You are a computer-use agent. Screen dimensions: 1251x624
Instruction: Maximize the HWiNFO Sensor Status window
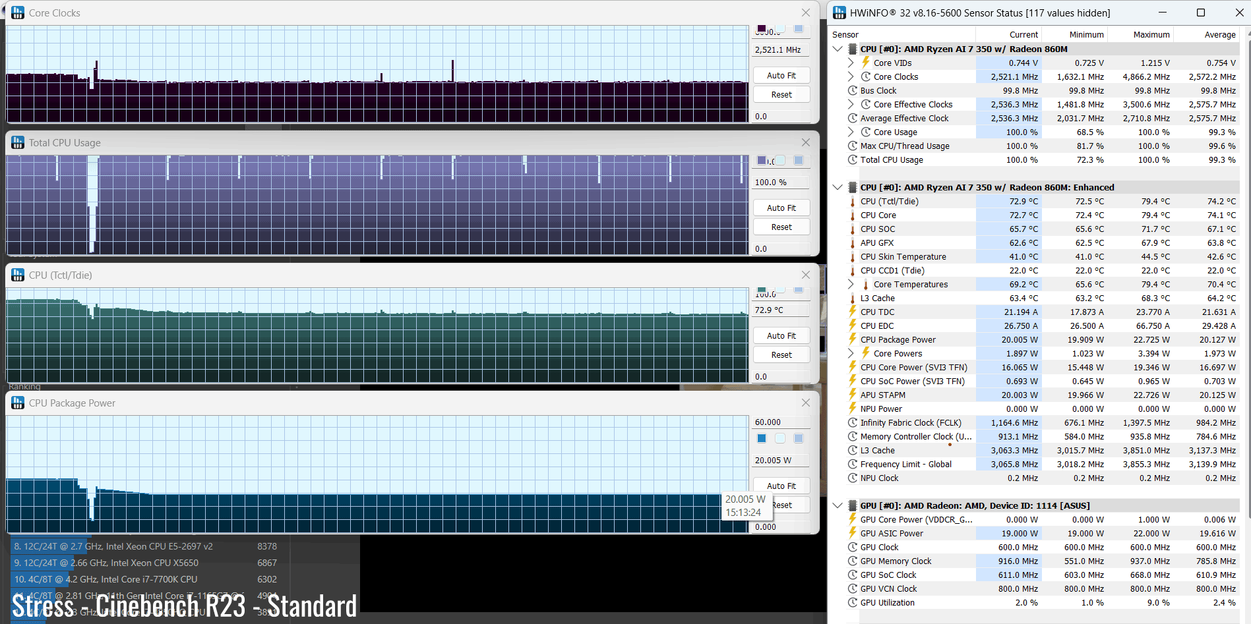[x=1201, y=13]
